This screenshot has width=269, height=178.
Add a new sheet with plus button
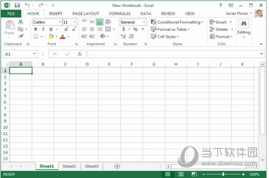coord(117,166)
